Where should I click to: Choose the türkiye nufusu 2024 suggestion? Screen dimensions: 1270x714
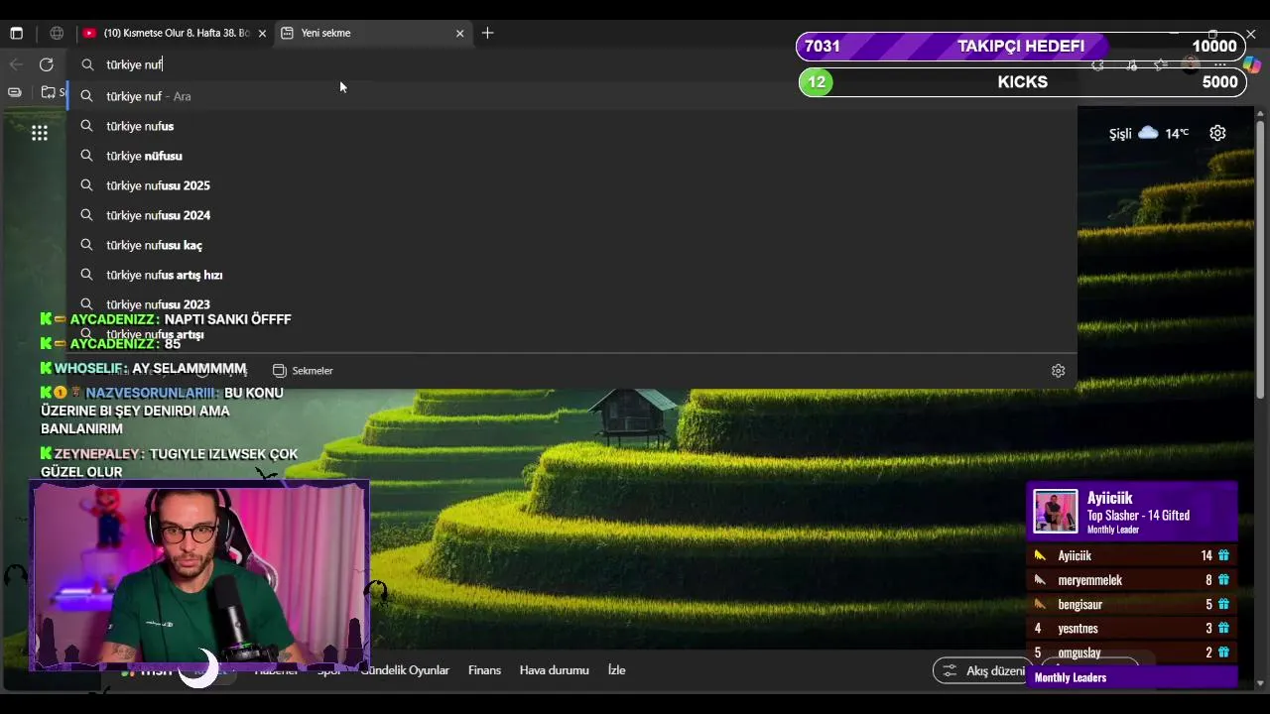[x=571, y=215]
